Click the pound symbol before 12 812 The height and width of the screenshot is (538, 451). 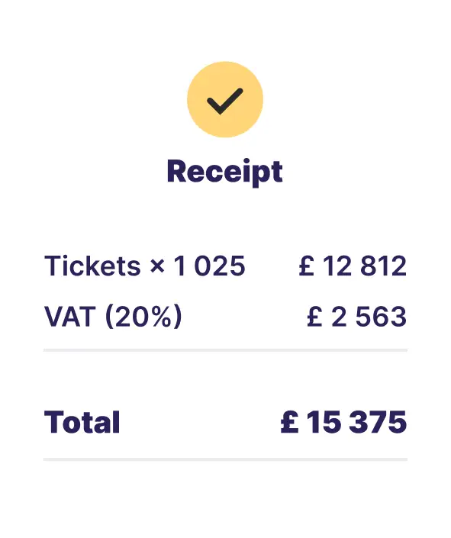[x=307, y=266]
